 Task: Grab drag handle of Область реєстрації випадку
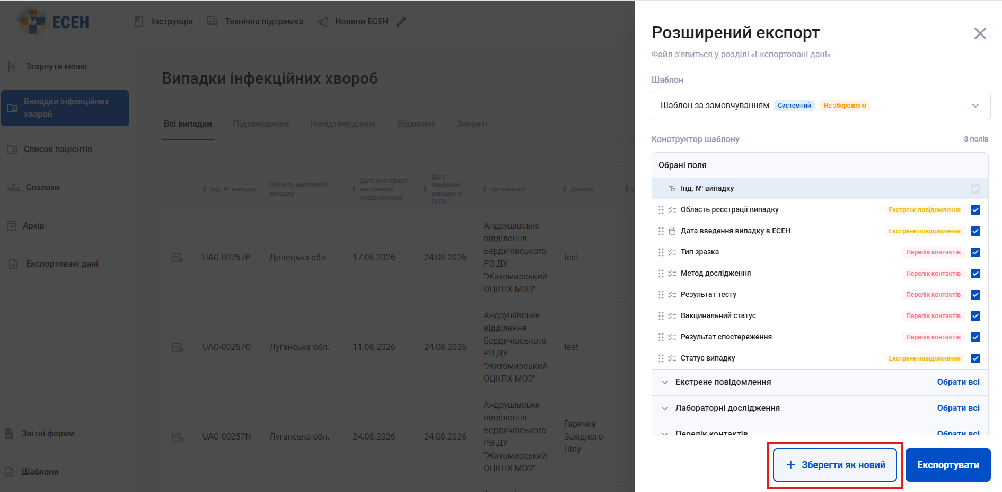(x=661, y=210)
